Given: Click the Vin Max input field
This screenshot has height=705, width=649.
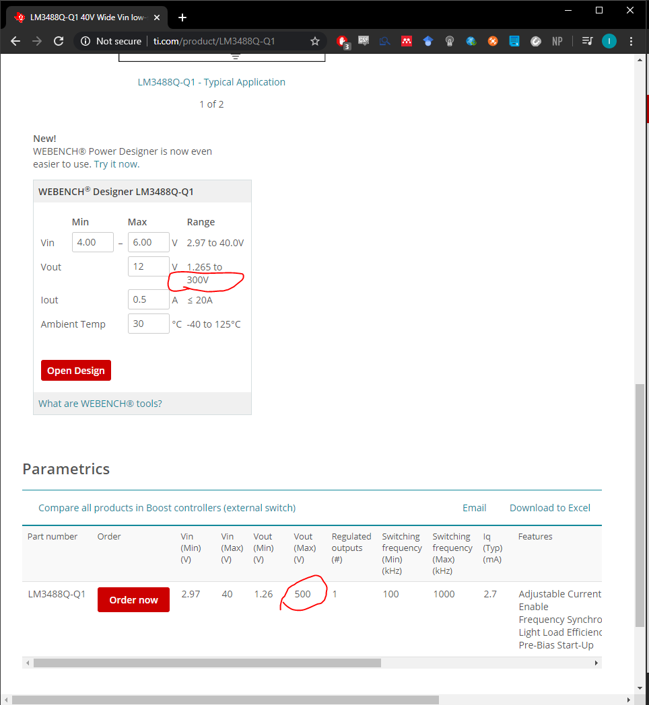Looking at the screenshot, I should click(149, 242).
